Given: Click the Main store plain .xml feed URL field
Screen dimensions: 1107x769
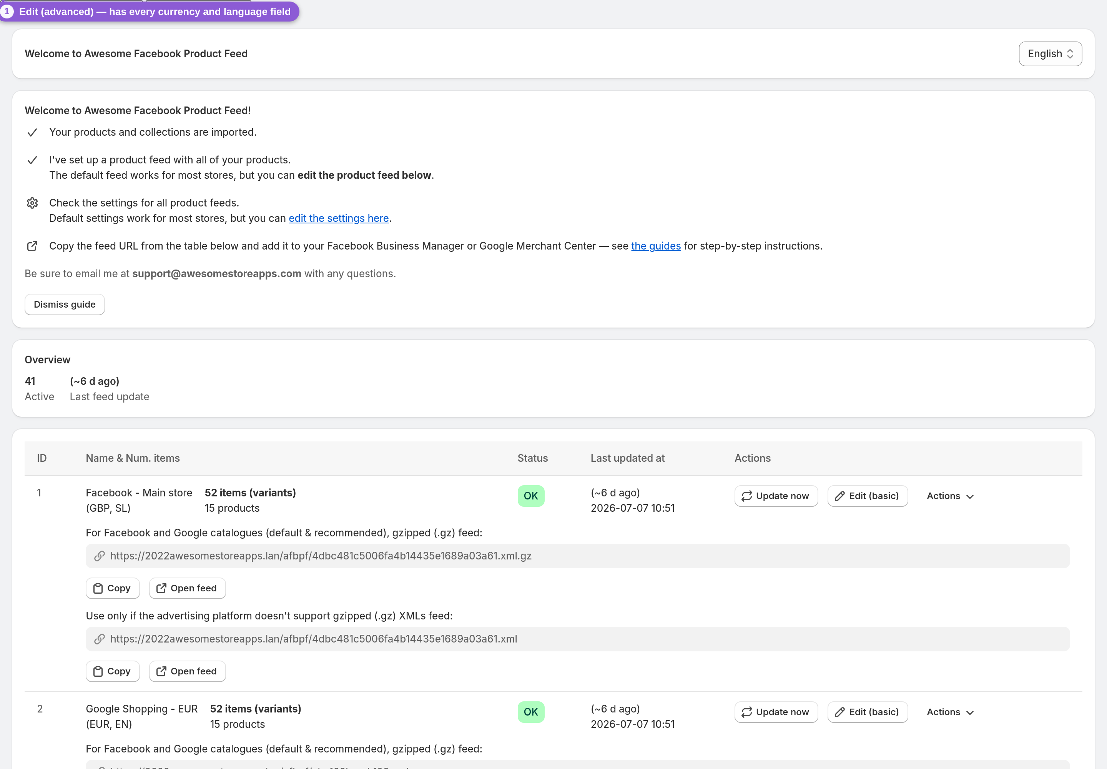Looking at the screenshot, I should pos(578,639).
